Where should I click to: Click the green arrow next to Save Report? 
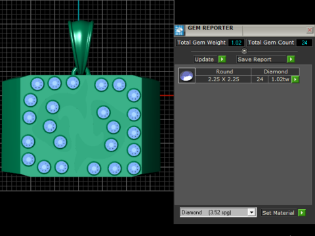(291, 59)
